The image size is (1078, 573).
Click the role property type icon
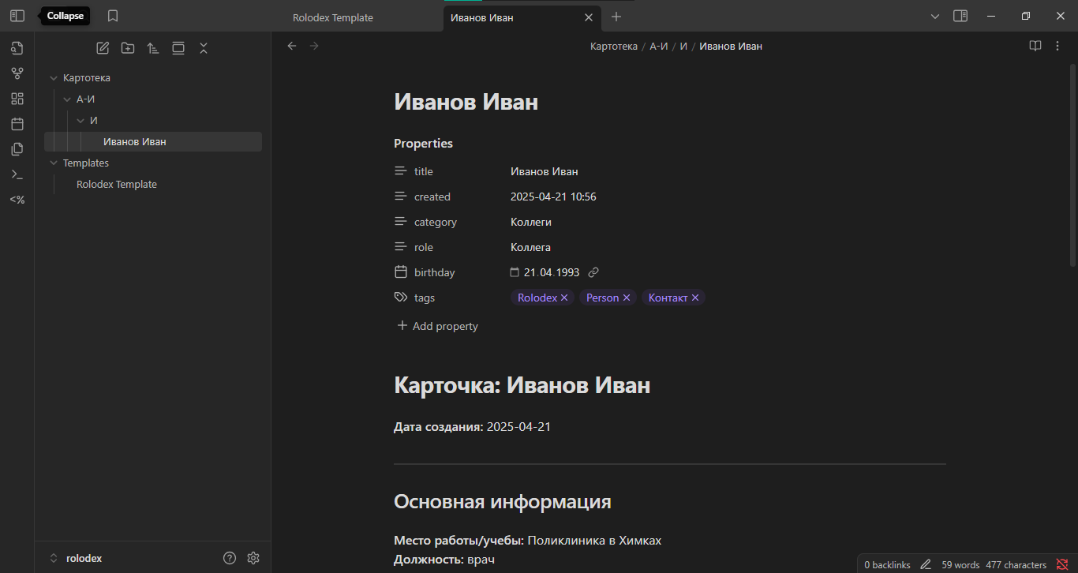click(x=401, y=247)
